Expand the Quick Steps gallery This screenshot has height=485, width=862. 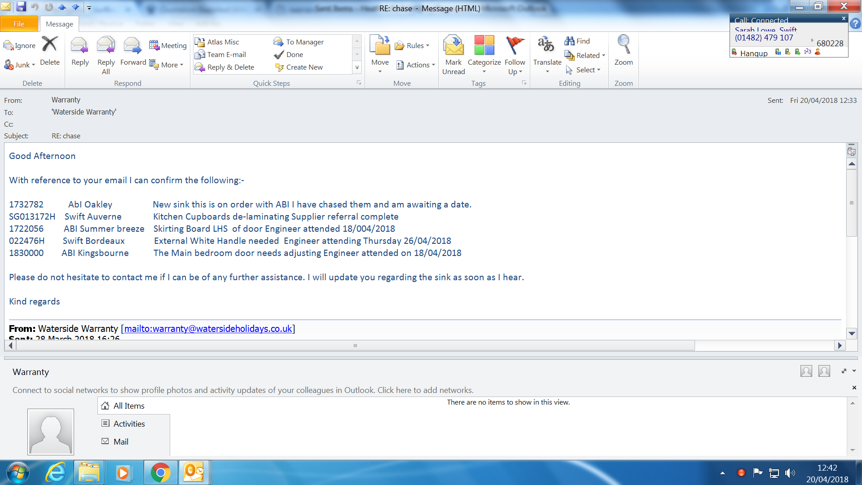(357, 68)
